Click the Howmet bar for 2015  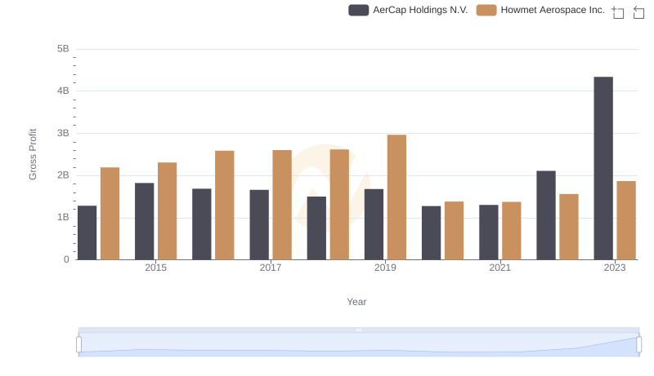pos(168,211)
